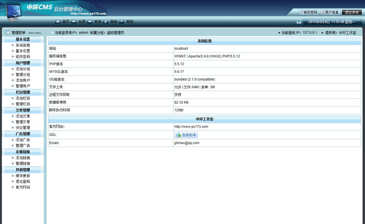Click the 前进 toolbar label

(x=98, y=22)
